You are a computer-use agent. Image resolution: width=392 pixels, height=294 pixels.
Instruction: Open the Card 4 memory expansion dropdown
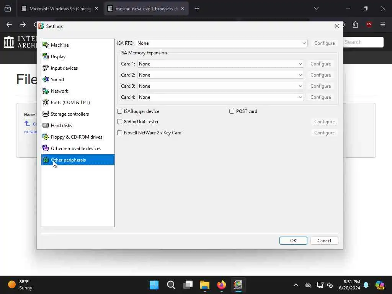click(x=220, y=97)
